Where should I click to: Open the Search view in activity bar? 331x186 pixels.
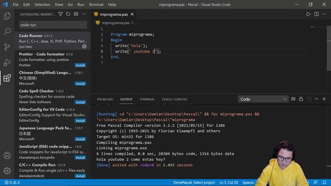(7, 32)
